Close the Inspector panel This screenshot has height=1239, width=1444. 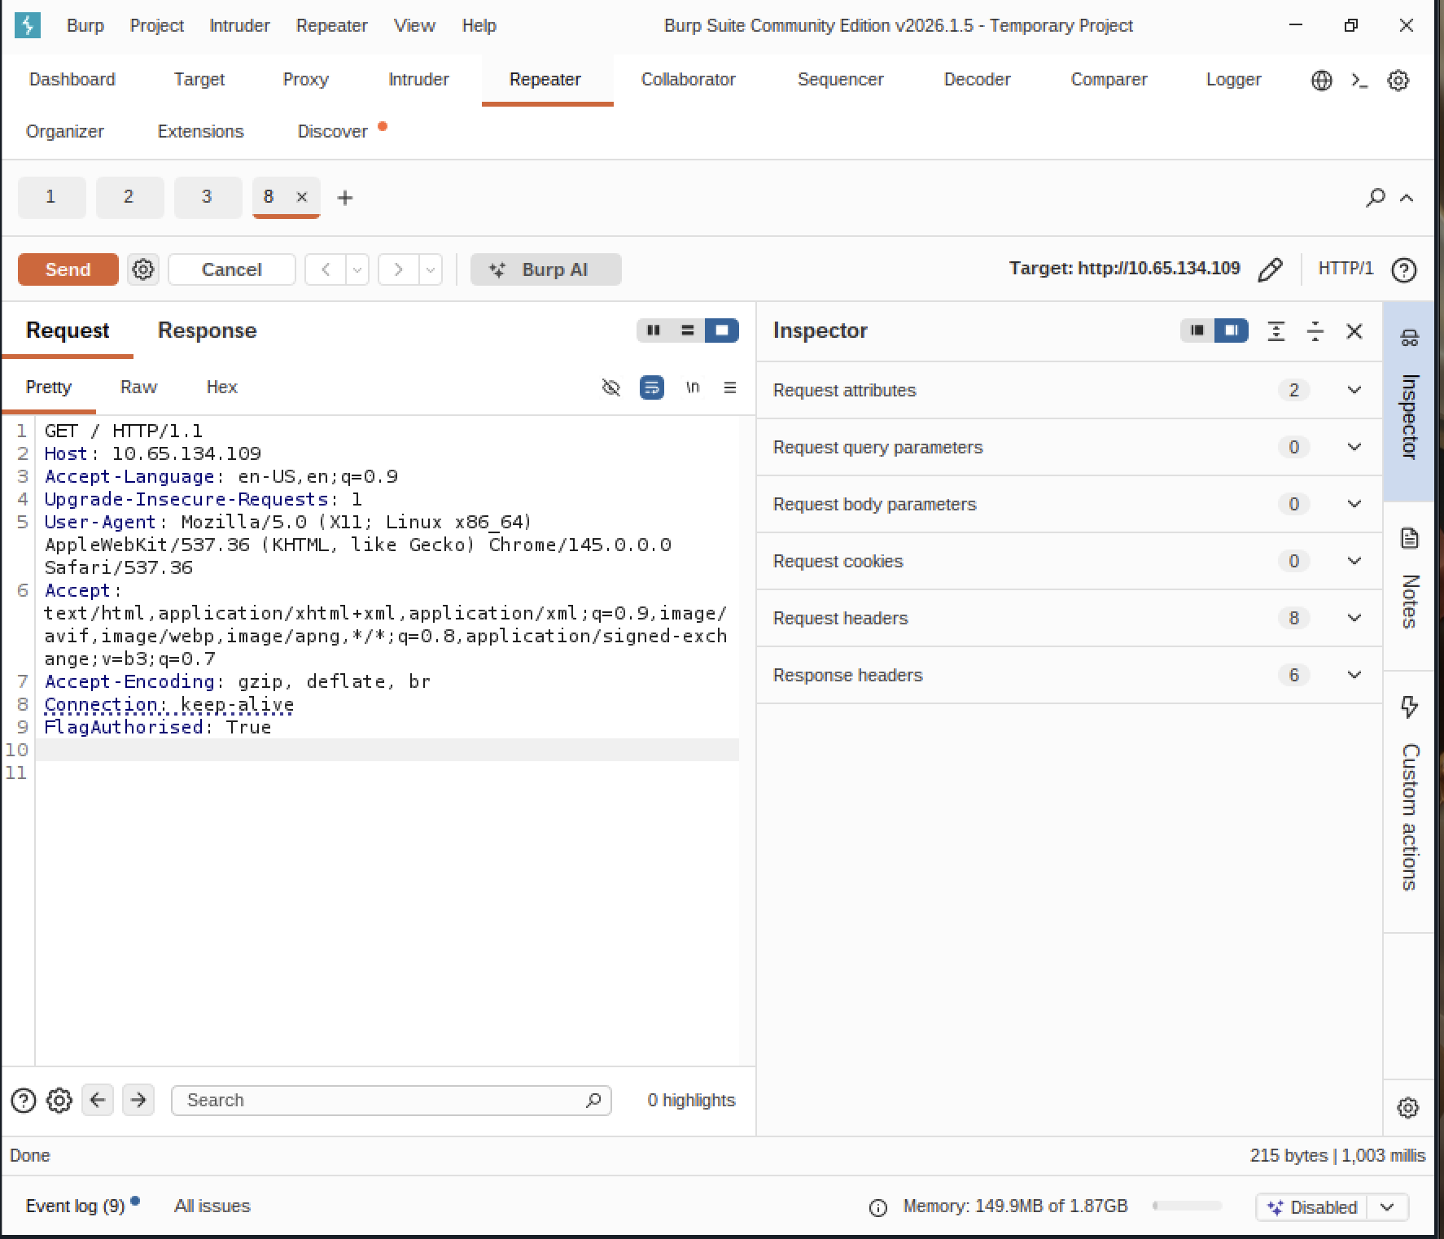pyautogui.click(x=1354, y=331)
